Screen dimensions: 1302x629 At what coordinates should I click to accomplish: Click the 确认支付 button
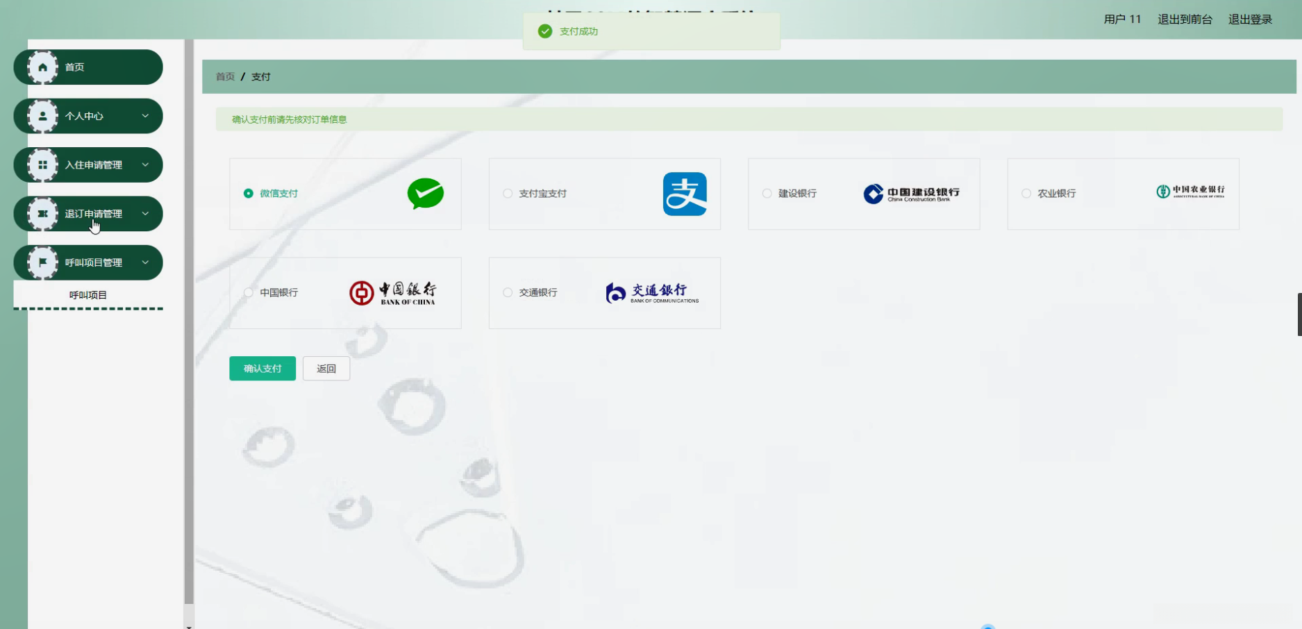[x=262, y=369]
